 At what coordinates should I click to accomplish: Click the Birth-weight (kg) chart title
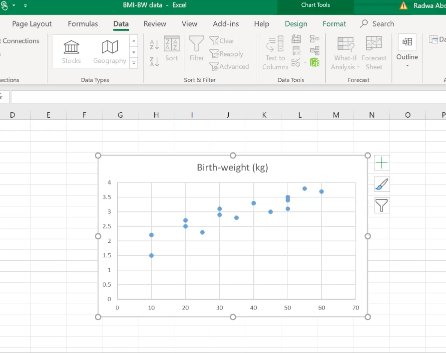tap(232, 167)
